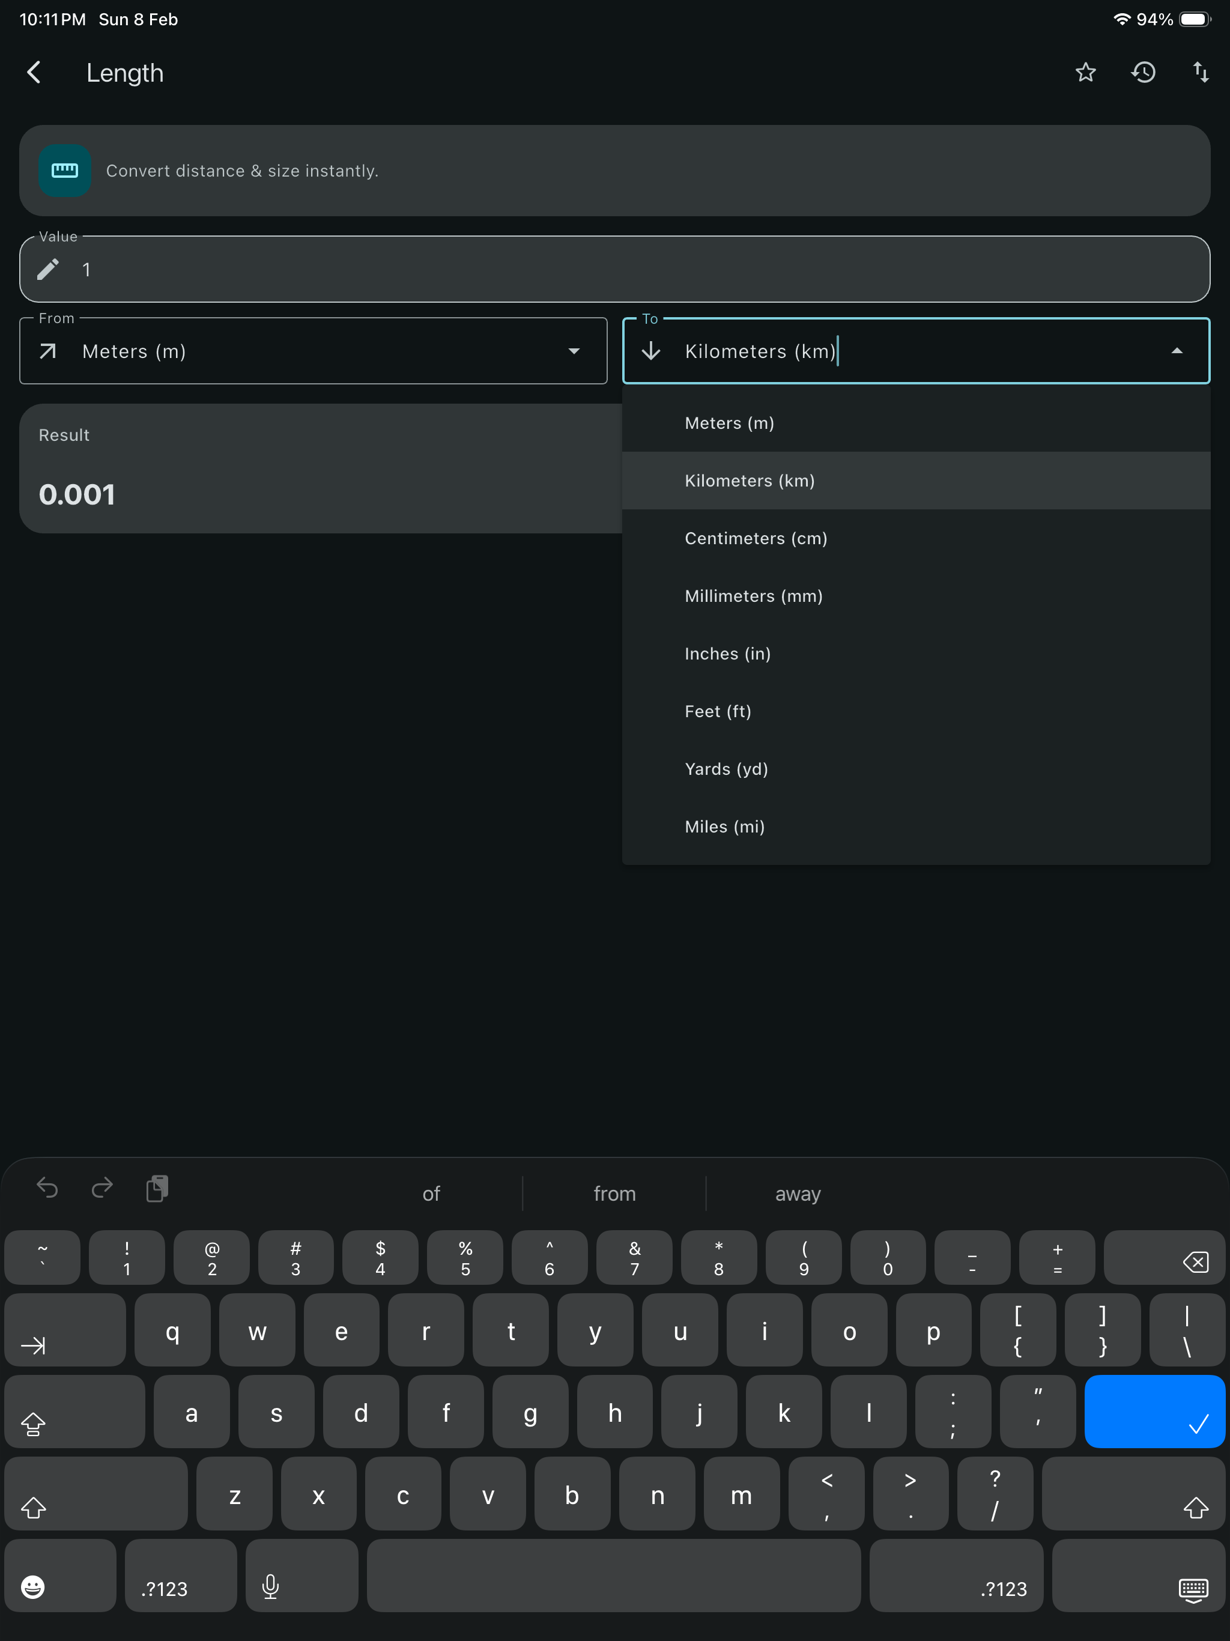Tap the left .?123 symbols key
The width and height of the screenshot is (1230, 1641).
(181, 1576)
